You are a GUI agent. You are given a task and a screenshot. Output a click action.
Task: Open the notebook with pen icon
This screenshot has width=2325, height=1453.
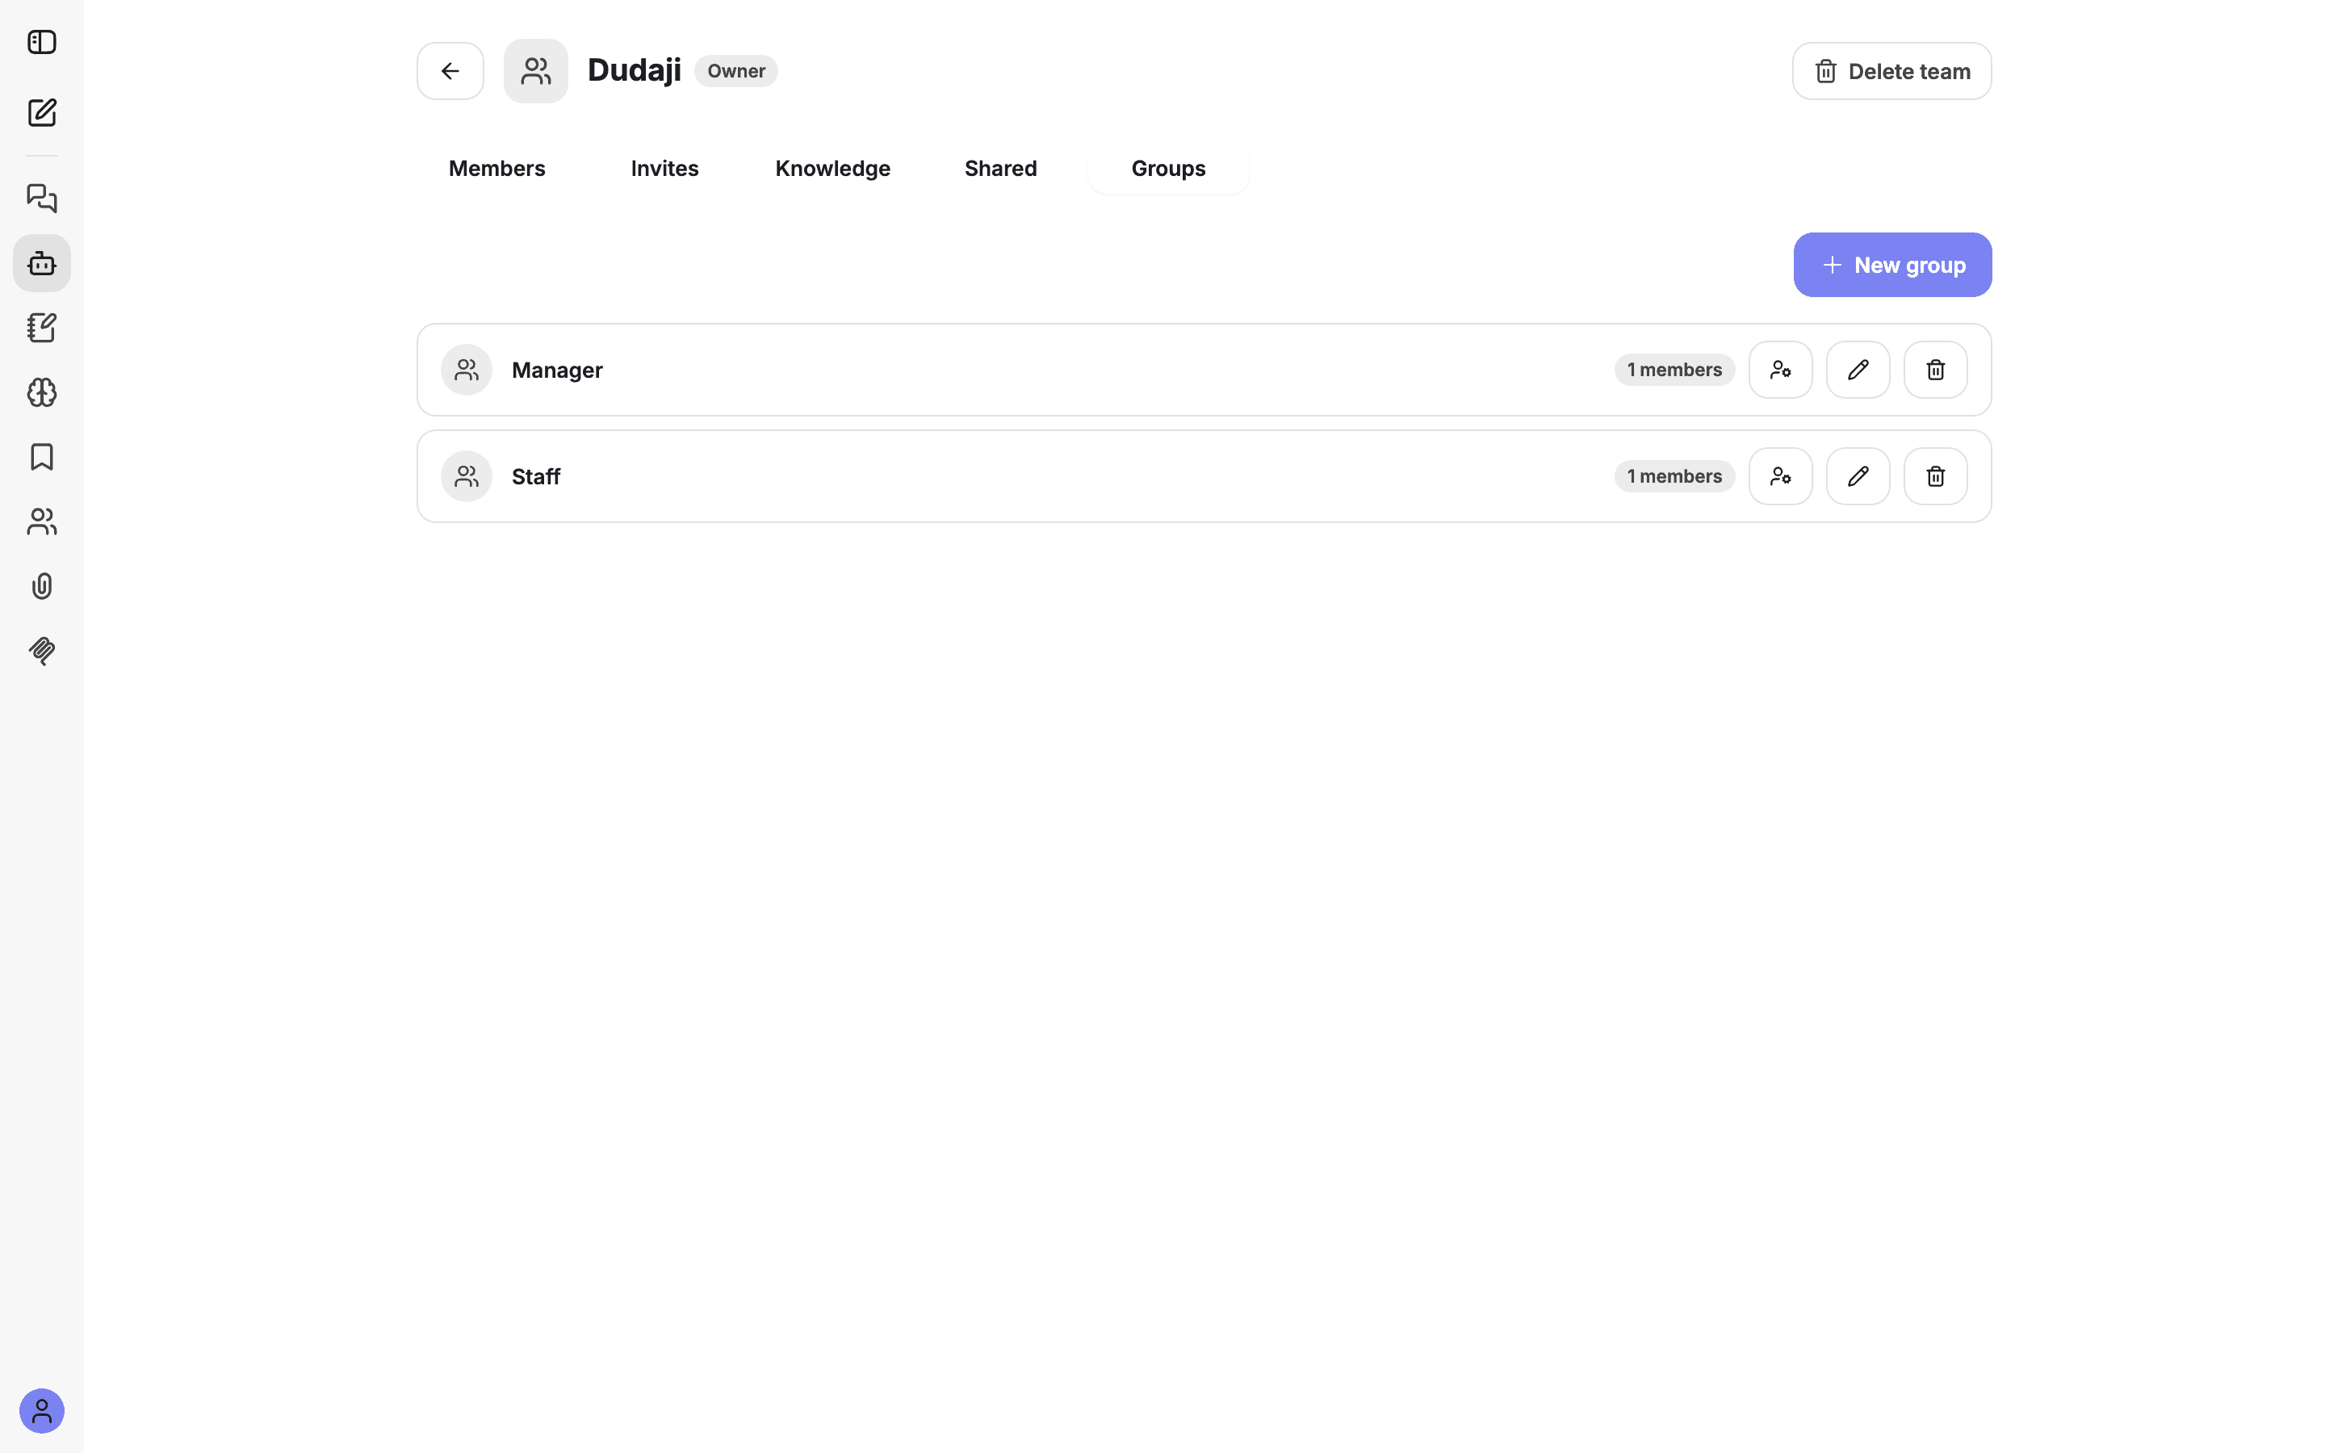tap(41, 328)
